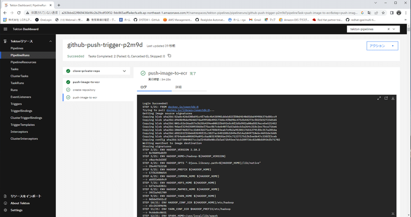Follow the docker.io/openjdk:8 link in the log
Screen dimensions: 411x217
[x=183, y=107]
